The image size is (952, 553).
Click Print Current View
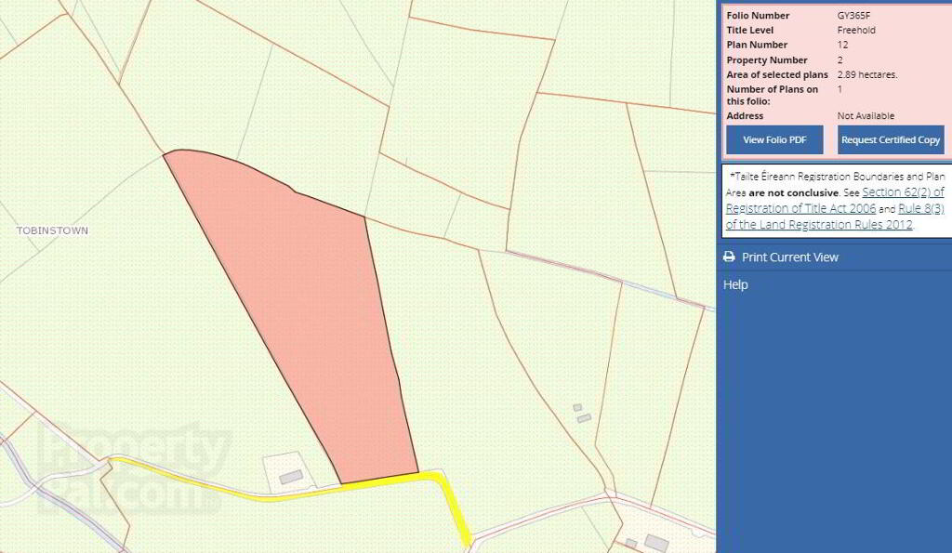point(790,257)
